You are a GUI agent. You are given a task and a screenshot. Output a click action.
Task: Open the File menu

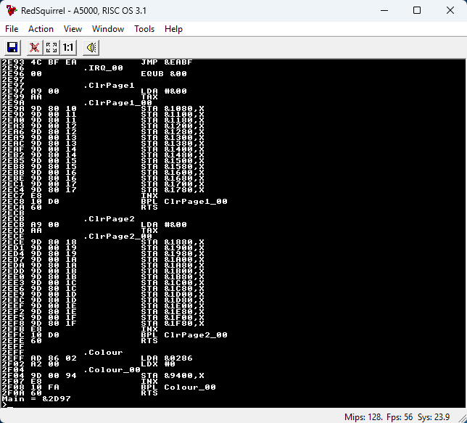[x=12, y=29]
